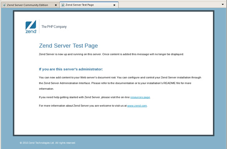Close the Zend Server Test Page tab
The width and height of the screenshot is (227, 149).
pyautogui.click(x=114, y=5)
